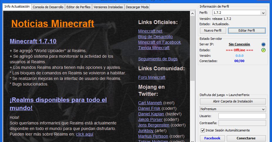Viewport: 272px width, 142px height.
Task: Open the Minecraft.net official link
Action: click(x=150, y=31)
